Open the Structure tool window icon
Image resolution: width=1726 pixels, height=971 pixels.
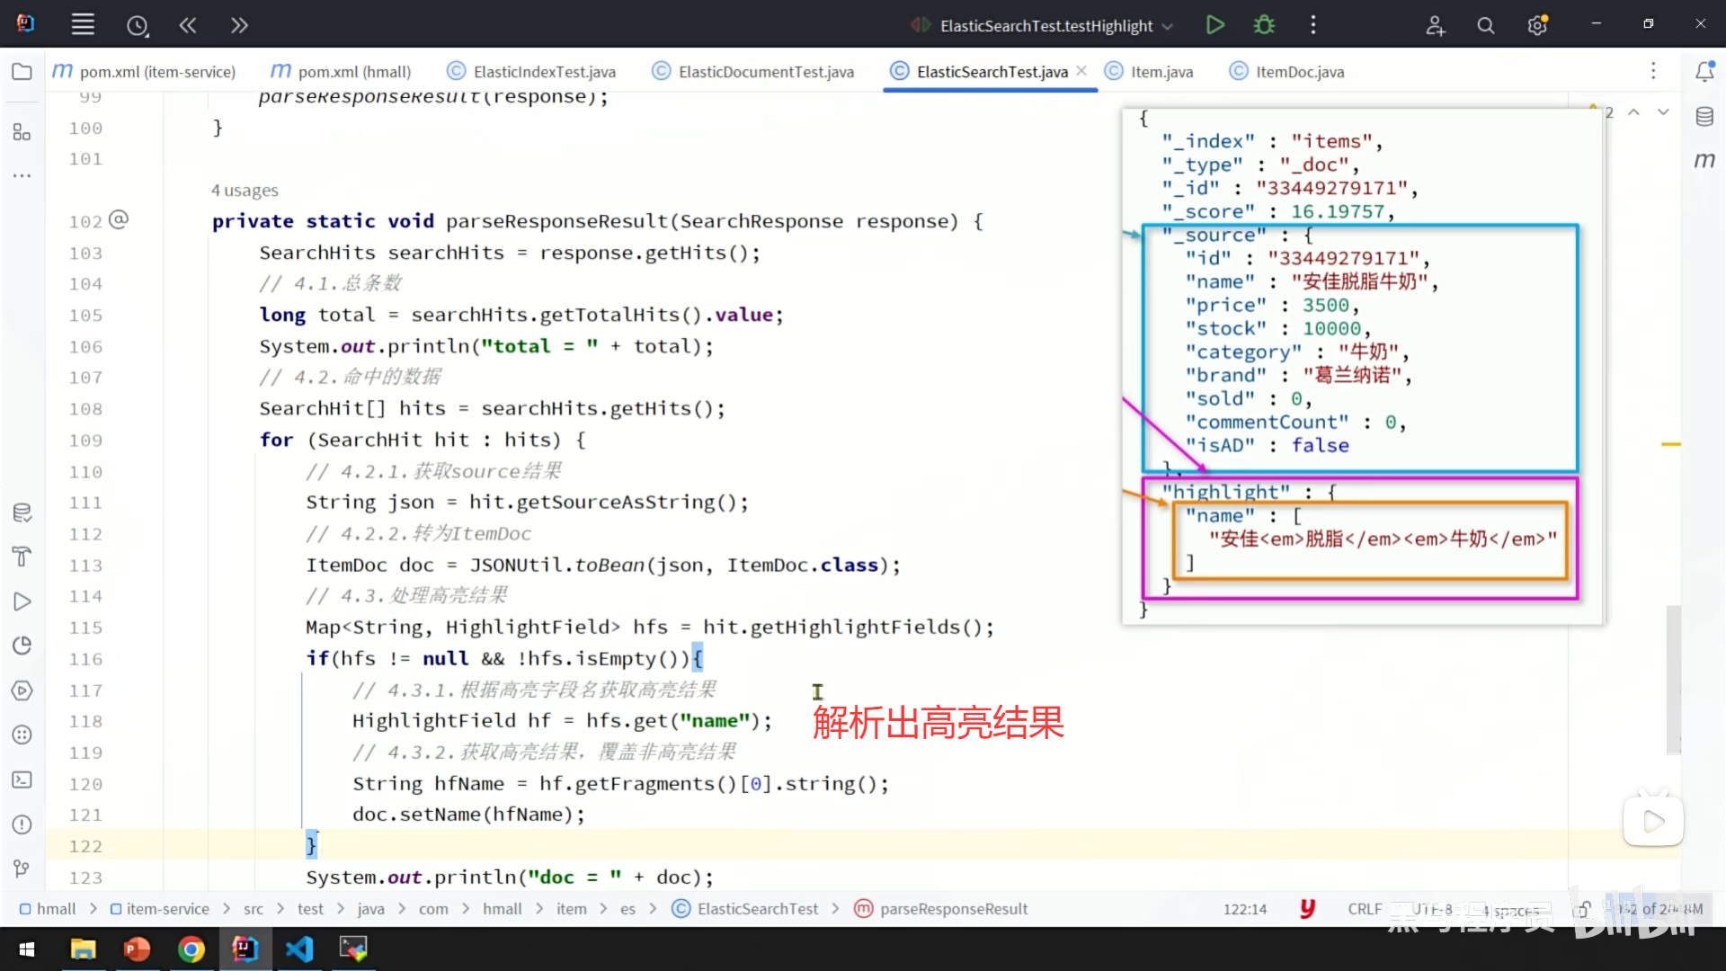coord(22,133)
